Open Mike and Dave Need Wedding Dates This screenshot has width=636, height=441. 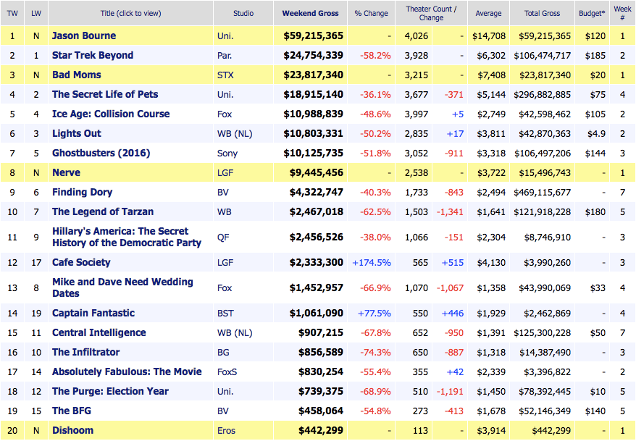click(122, 287)
